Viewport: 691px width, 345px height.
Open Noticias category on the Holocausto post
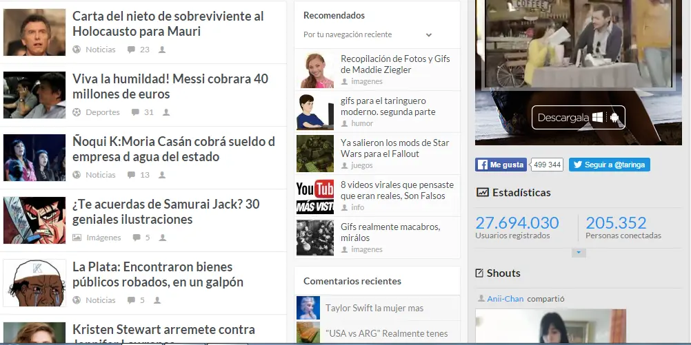(x=101, y=50)
